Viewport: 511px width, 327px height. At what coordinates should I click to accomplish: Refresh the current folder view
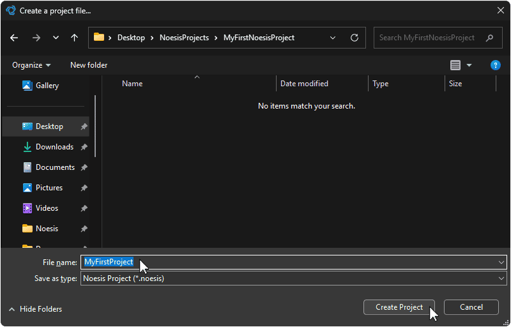(355, 38)
